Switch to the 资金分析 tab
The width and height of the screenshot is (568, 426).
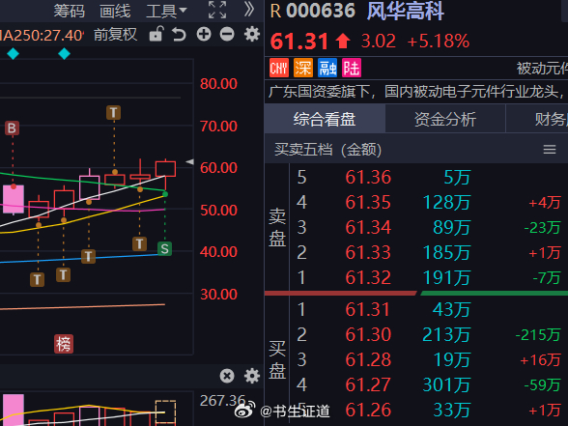445,119
